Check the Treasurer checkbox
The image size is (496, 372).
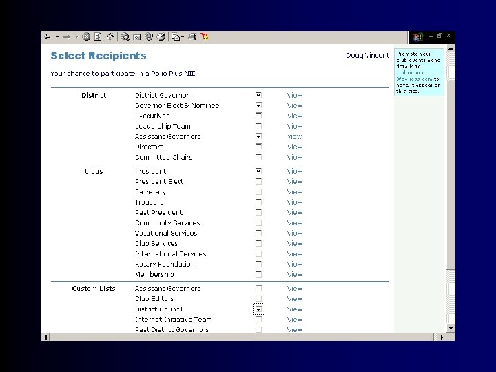click(x=258, y=202)
